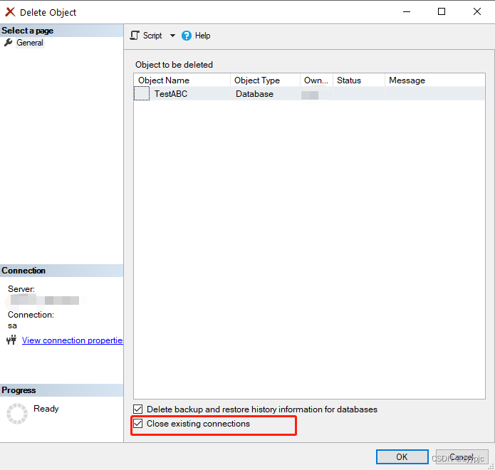
Task: Click the row selector box beside TestABC
Action: coord(142,93)
